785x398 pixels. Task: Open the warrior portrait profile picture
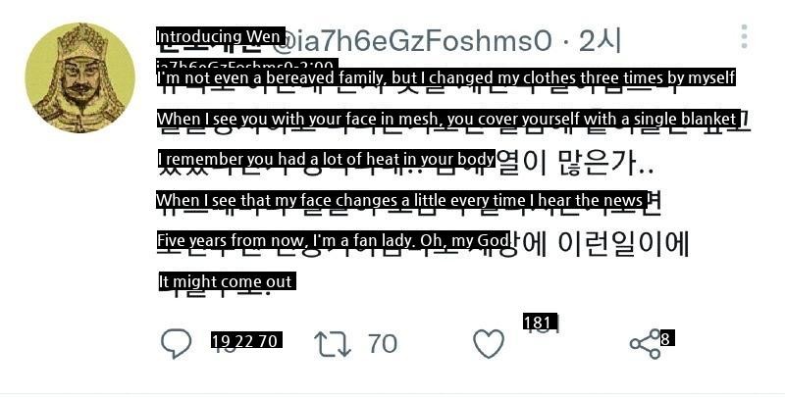click(78, 78)
